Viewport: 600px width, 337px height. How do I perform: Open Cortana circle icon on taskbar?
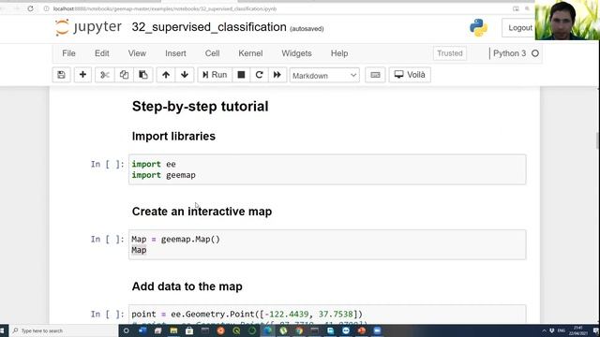[x=126, y=330]
